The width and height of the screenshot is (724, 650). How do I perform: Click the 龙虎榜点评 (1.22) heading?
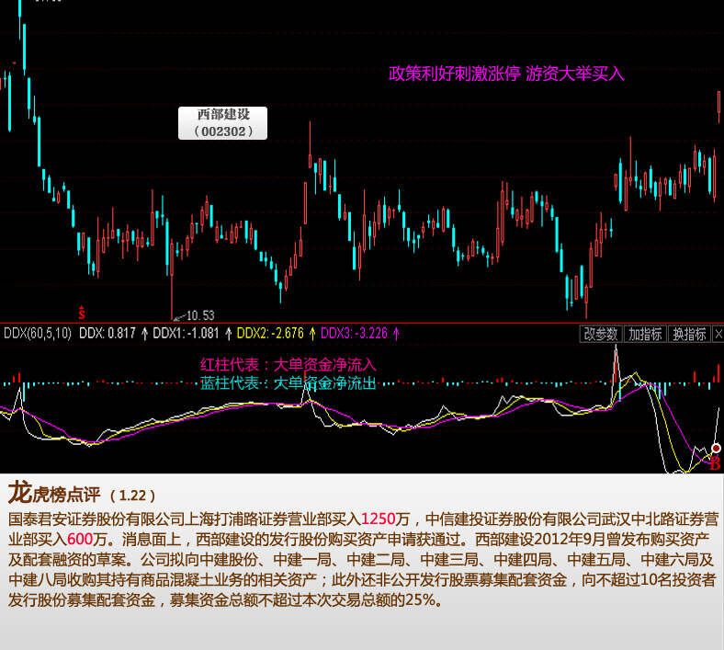(x=81, y=493)
